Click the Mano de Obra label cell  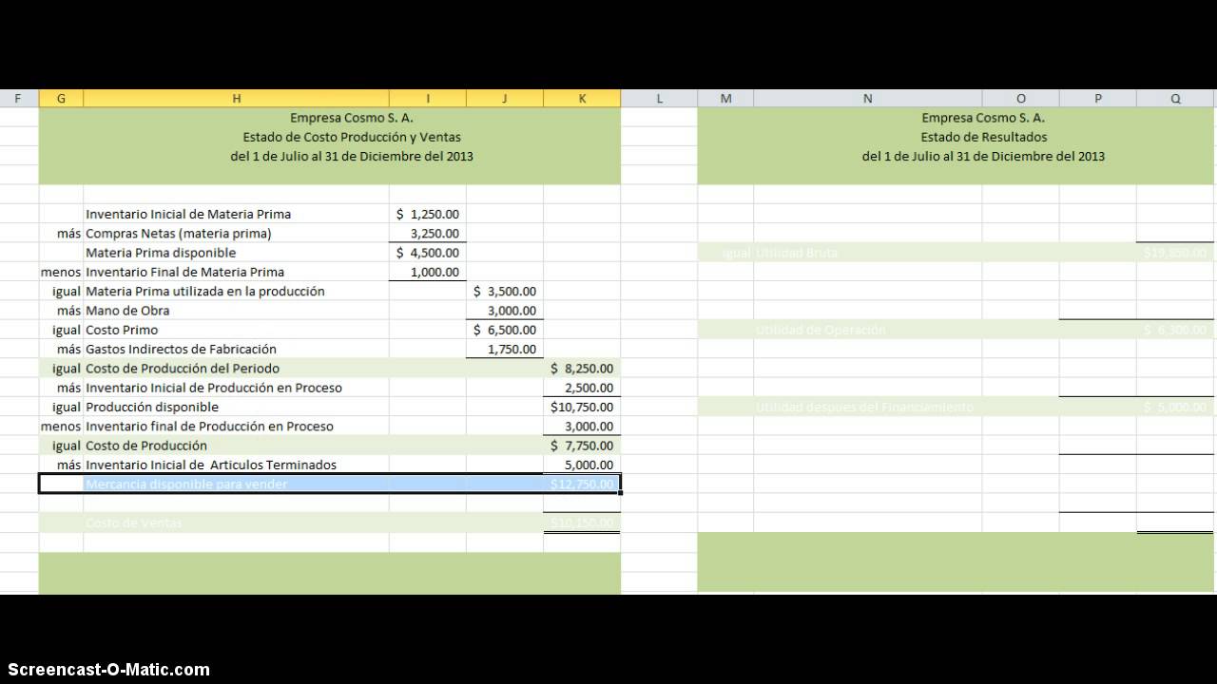point(127,311)
